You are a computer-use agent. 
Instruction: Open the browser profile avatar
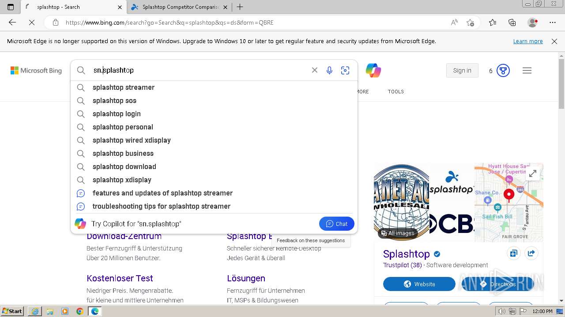coord(532,22)
